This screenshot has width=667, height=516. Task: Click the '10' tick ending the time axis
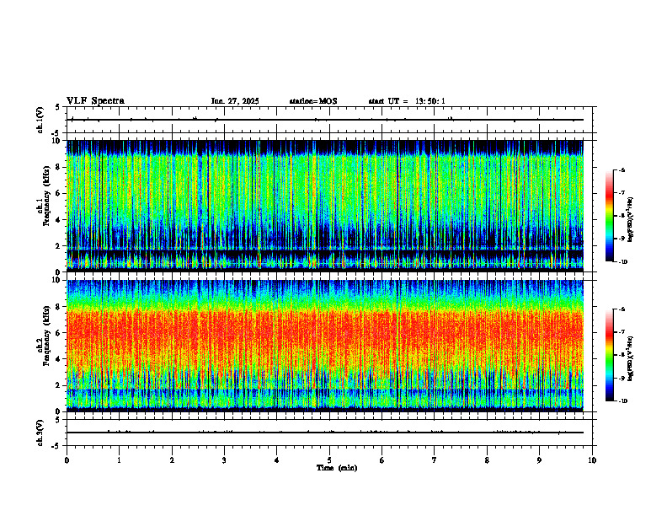592,460
